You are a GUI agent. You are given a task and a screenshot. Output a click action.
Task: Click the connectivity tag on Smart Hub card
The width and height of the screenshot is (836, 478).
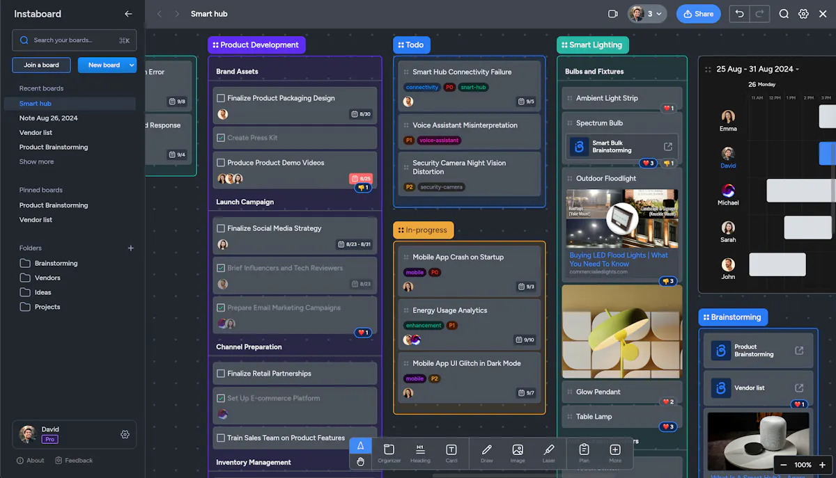[x=422, y=88]
